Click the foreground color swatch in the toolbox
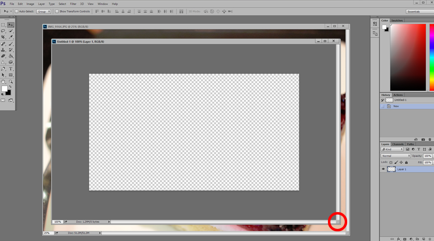This screenshot has width=434, height=241. (5, 89)
